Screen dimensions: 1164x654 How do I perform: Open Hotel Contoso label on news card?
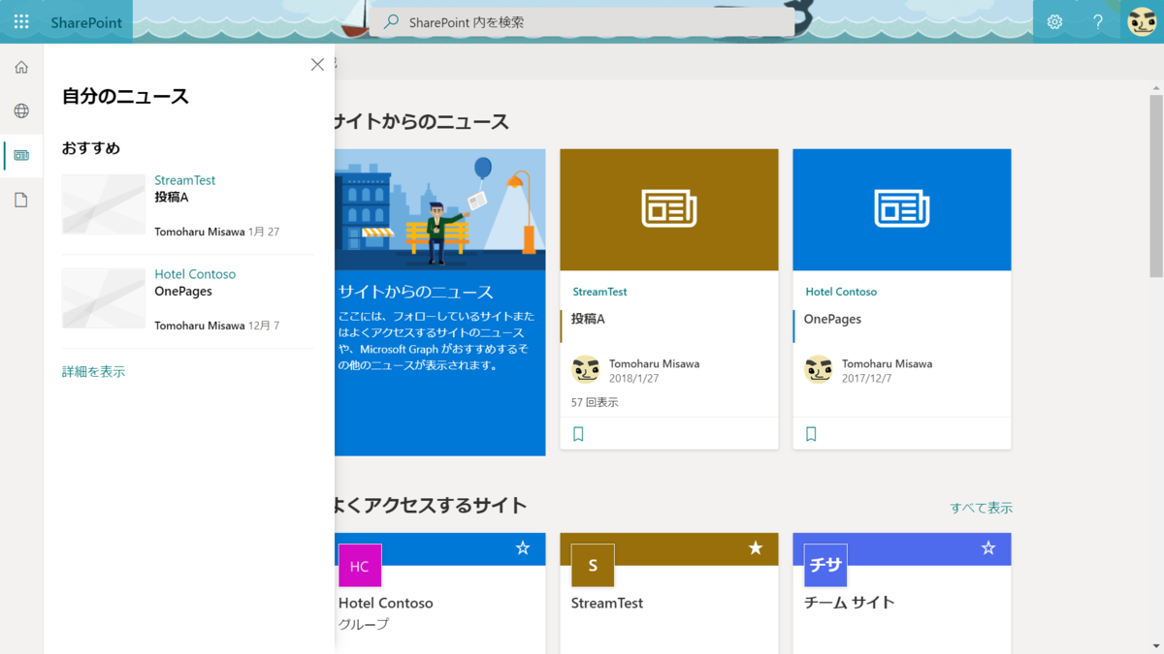[x=841, y=292]
